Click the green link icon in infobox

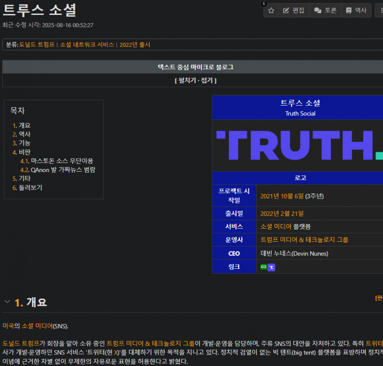(264, 267)
